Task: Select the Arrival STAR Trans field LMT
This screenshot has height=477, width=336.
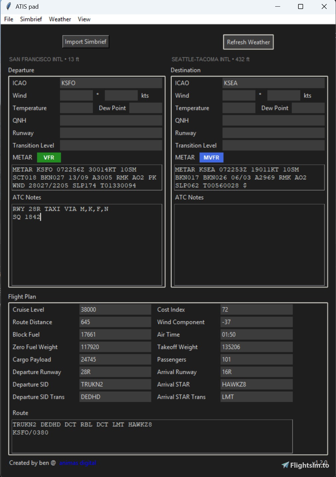Action: click(x=257, y=397)
